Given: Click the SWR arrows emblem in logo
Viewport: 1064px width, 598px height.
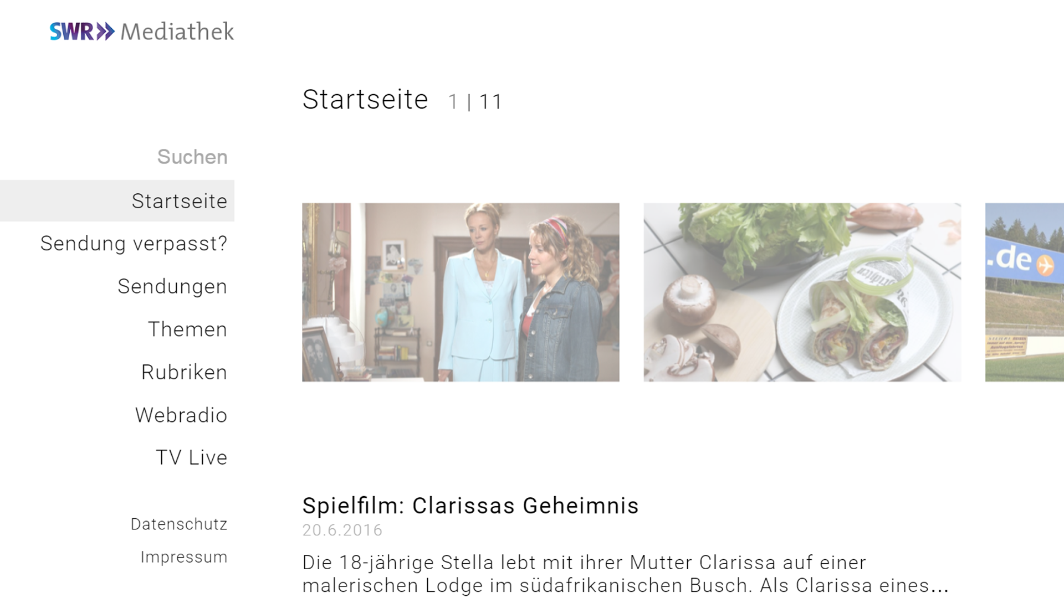Looking at the screenshot, I should click(105, 32).
